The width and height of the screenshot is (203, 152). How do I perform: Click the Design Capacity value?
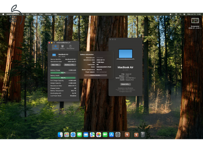[72, 83]
